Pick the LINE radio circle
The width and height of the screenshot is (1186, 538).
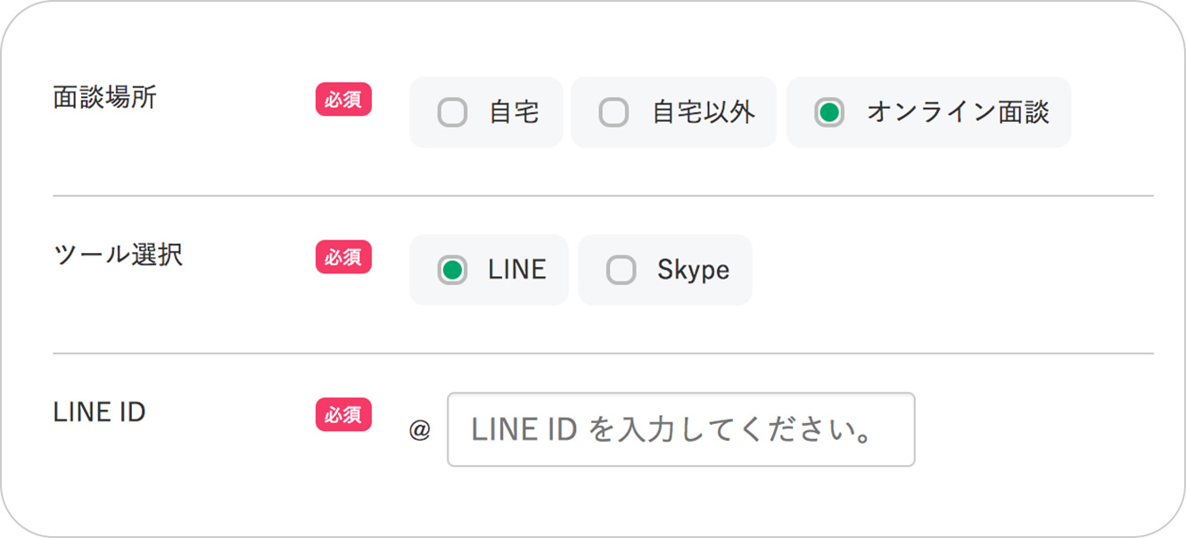pyautogui.click(x=453, y=271)
